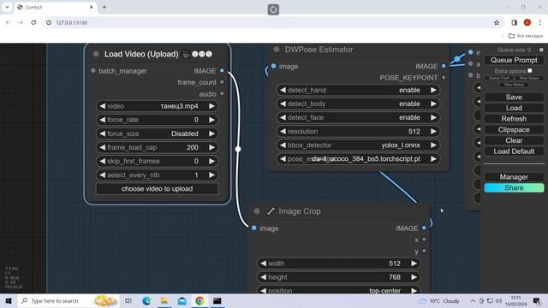The width and height of the screenshot is (548, 308).
Task: Decrease force_rate with left arrow
Action: pyautogui.click(x=103, y=120)
